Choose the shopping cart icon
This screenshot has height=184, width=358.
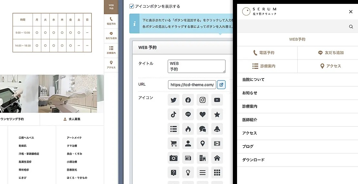click(174, 143)
